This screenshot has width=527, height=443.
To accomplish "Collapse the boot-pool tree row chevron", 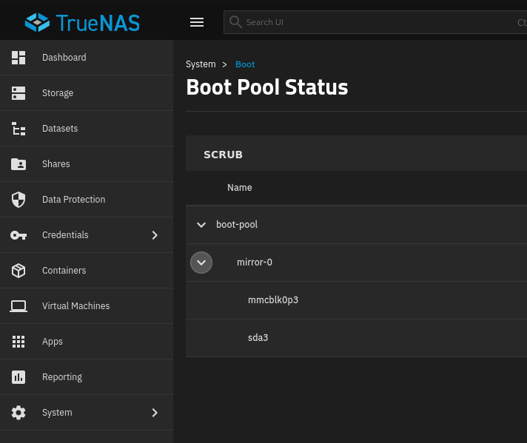I will (201, 225).
